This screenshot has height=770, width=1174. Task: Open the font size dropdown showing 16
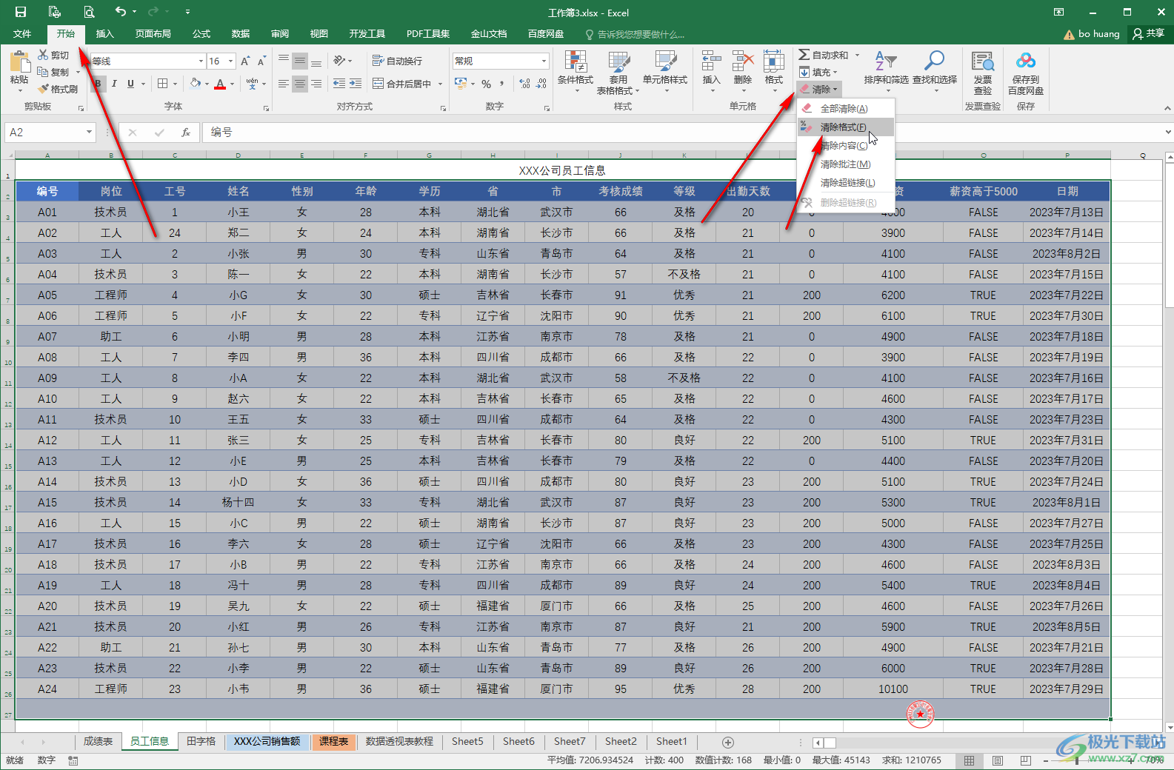point(231,61)
